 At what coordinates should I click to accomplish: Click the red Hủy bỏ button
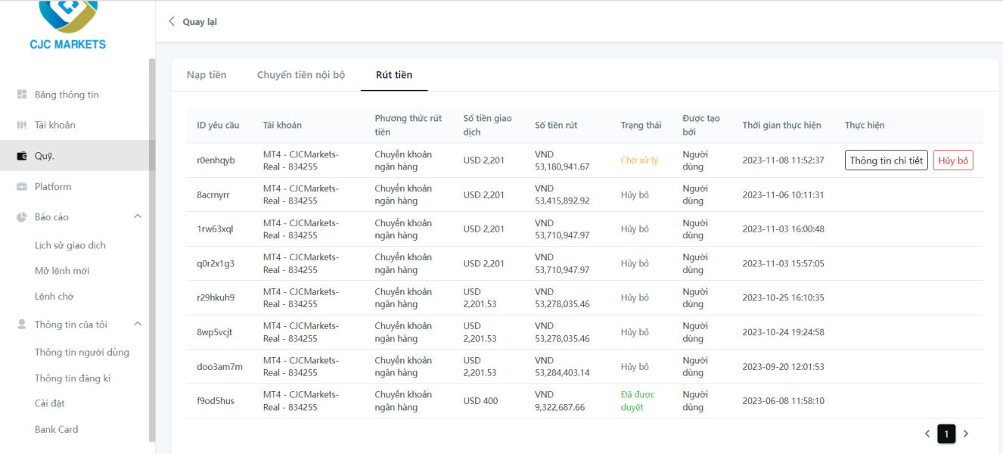pyautogui.click(x=953, y=160)
